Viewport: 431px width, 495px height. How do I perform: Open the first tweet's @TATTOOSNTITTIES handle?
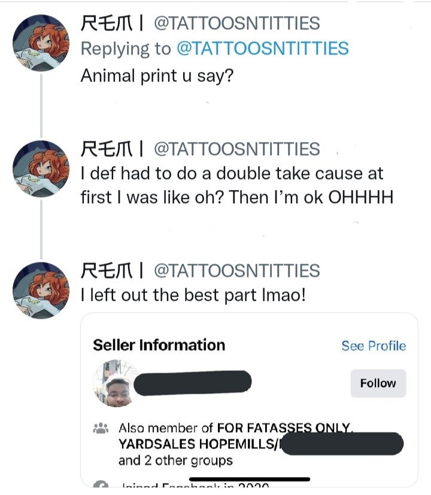coord(237,23)
